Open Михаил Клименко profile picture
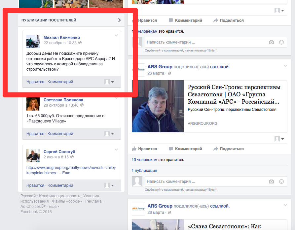 pyautogui.click(x=33, y=41)
